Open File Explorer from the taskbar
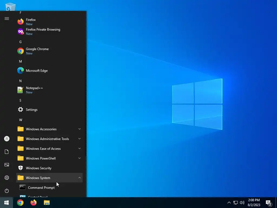277x208 pixels. (47, 203)
